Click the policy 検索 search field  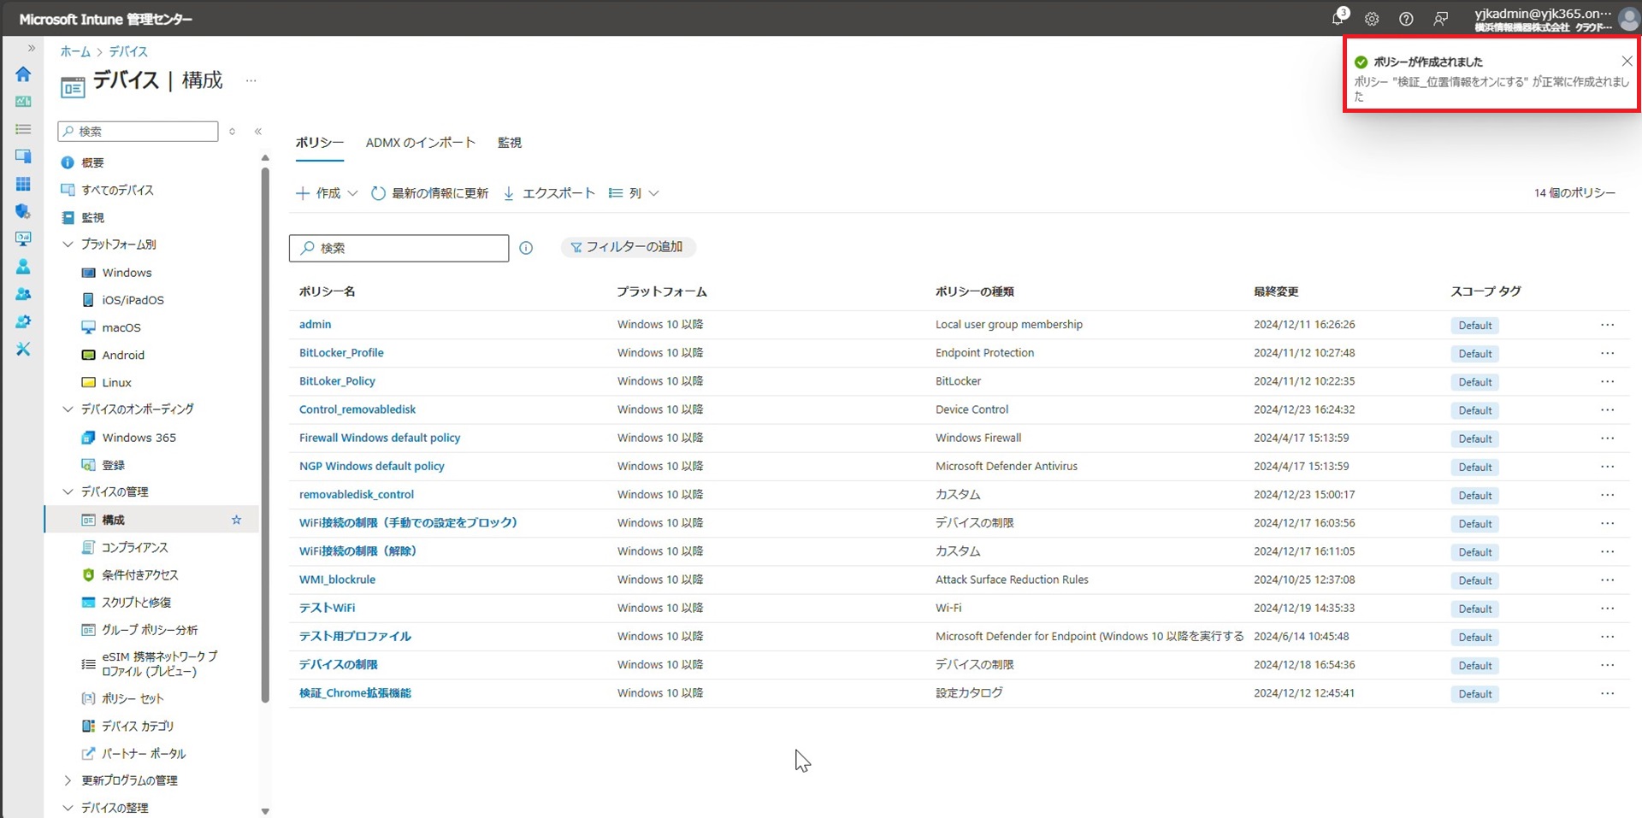[x=399, y=248]
